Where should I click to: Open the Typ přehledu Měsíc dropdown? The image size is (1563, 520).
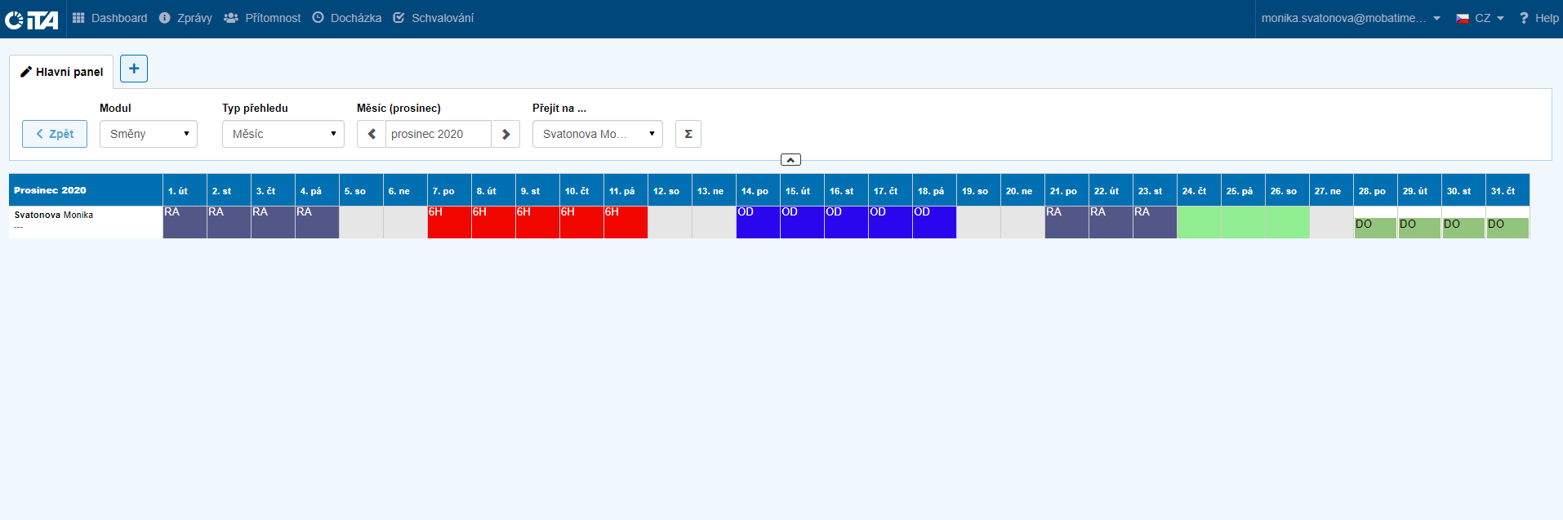tap(283, 134)
